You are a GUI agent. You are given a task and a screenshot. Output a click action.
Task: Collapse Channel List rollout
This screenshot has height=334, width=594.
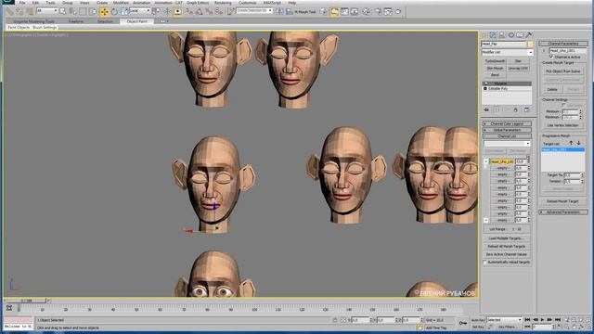coord(507,136)
